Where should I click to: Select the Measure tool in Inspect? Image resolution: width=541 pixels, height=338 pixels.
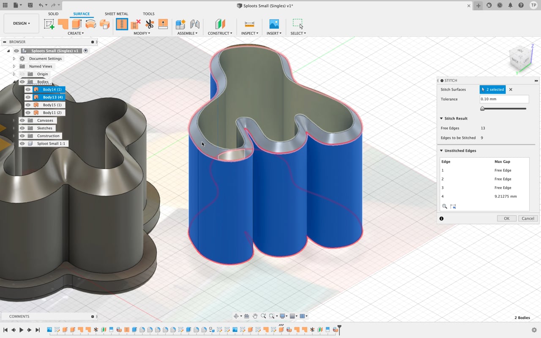point(249,24)
